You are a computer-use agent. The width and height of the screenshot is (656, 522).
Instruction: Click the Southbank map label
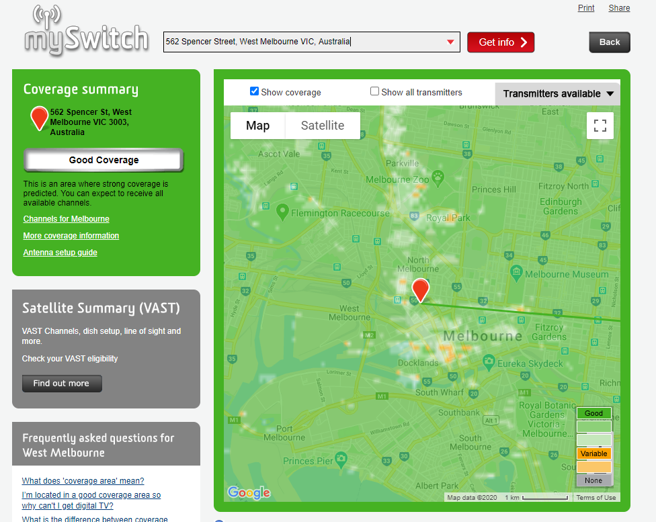click(459, 412)
